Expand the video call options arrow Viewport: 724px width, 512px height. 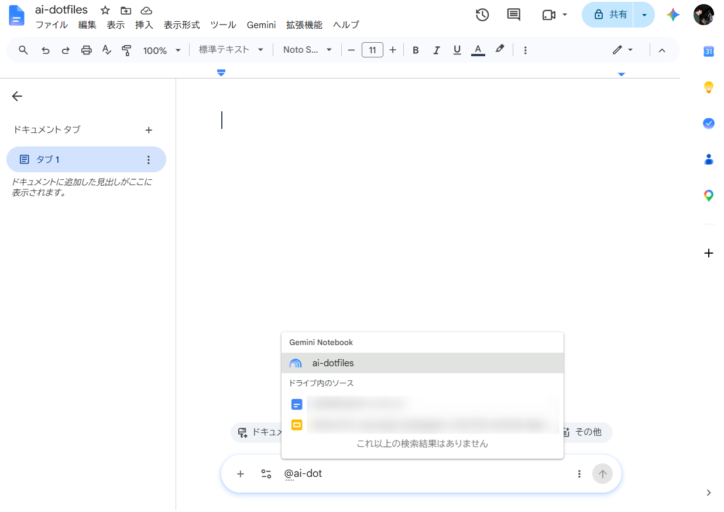[565, 15]
